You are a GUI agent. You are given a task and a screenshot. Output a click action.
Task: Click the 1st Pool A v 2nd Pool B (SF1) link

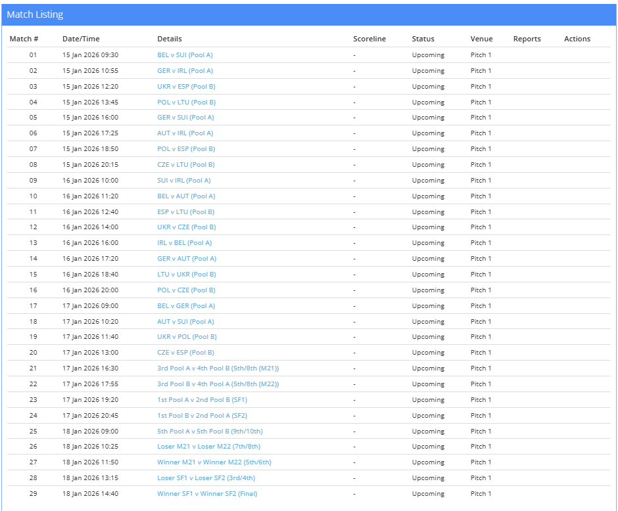202,400
